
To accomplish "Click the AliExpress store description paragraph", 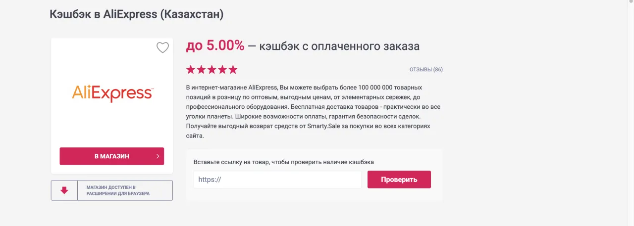I will pos(313,106).
